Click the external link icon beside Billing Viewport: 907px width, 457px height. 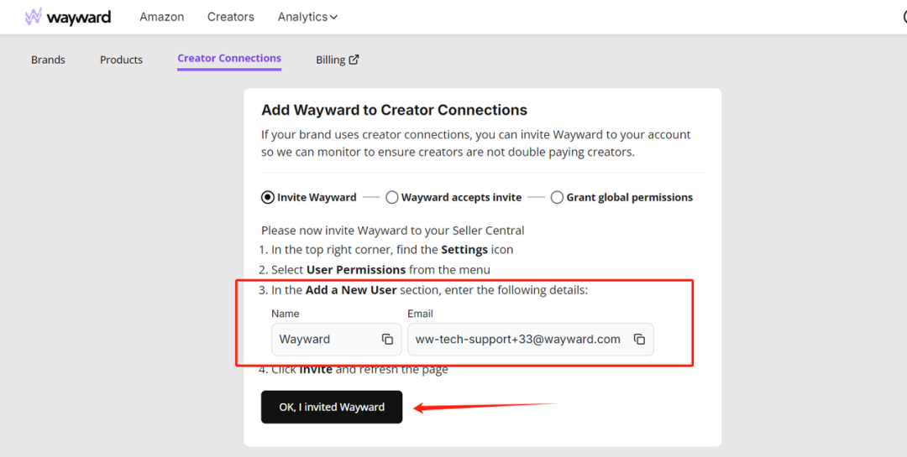(354, 59)
